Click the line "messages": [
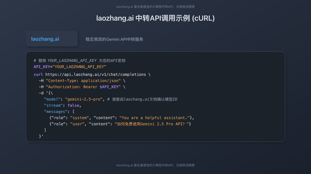 click(x=59, y=112)
